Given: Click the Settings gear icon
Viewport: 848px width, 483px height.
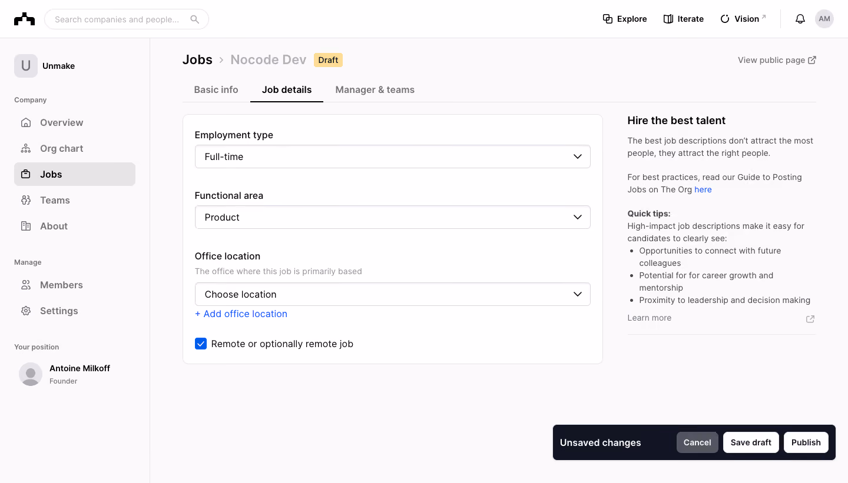Looking at the screenshot, I should click(x=26, y=311).
